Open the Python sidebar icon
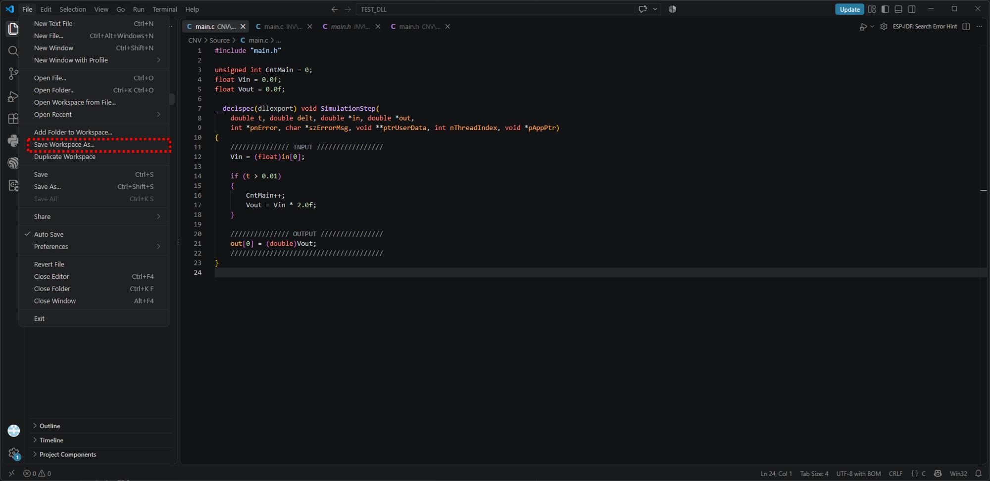The image size is (990, 481). click(x=13, y=141)
